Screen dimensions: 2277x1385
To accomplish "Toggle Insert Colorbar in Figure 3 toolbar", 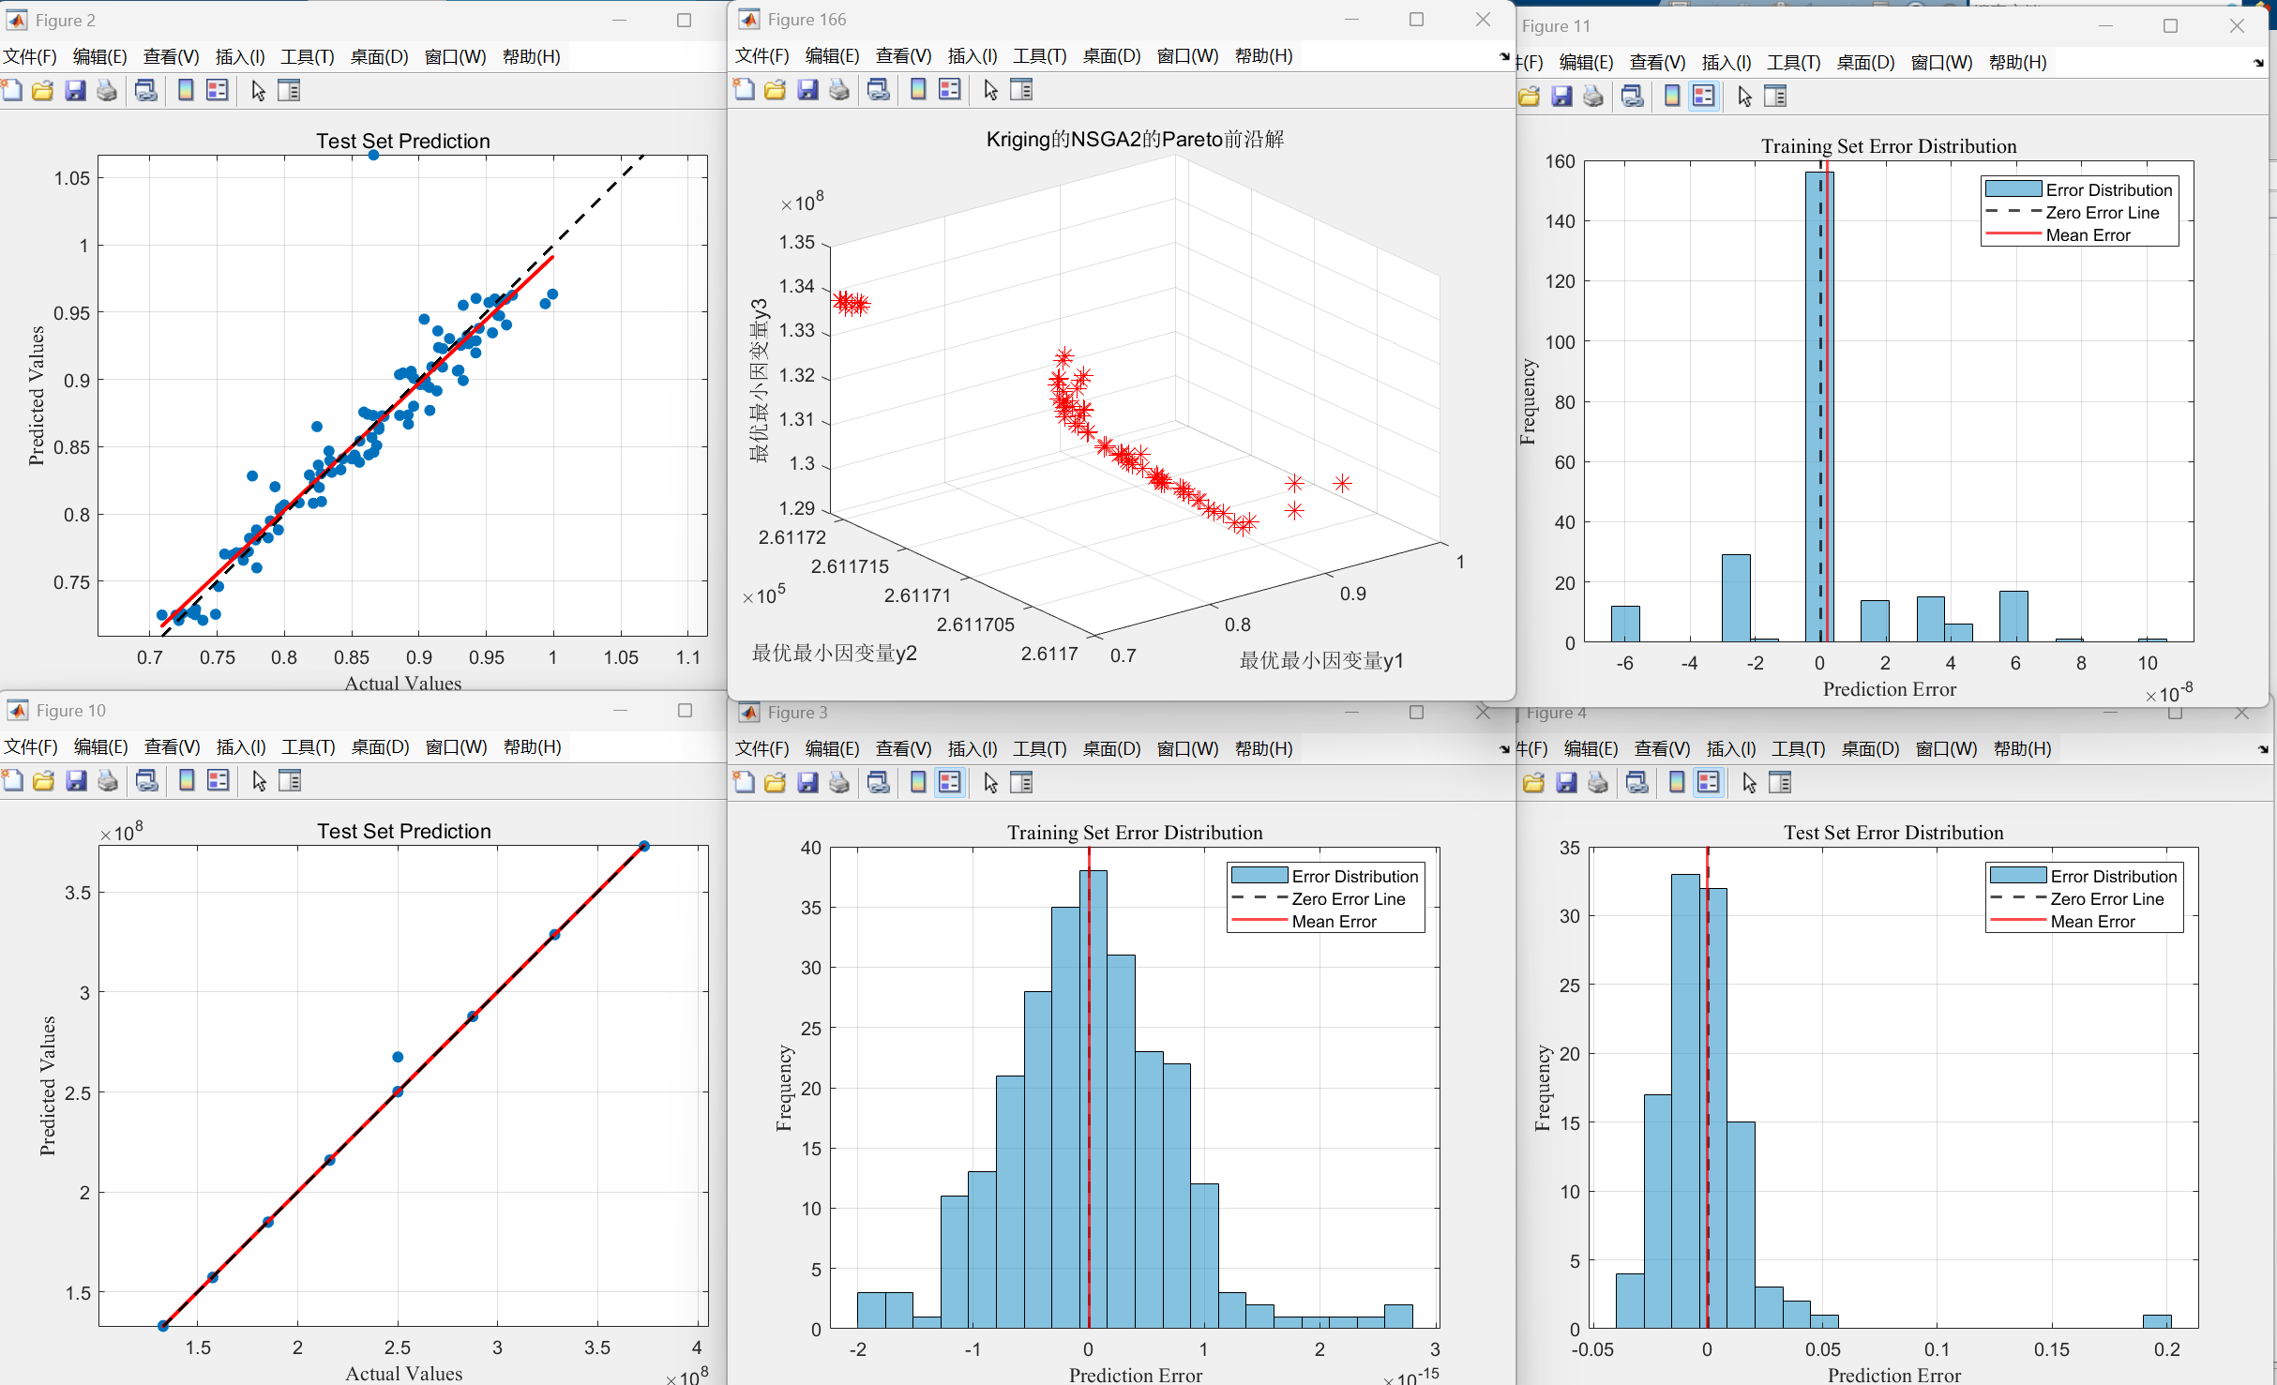I will [918, 783].
